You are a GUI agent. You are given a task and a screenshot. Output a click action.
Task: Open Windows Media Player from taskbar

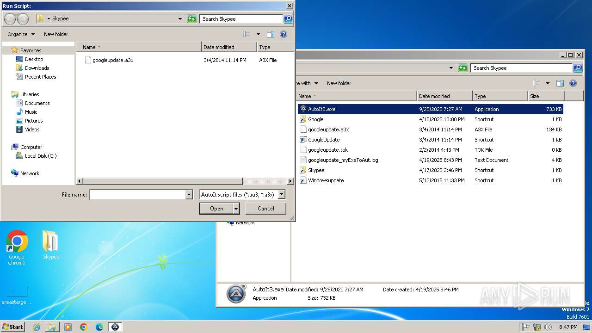(x=68, y=327)
